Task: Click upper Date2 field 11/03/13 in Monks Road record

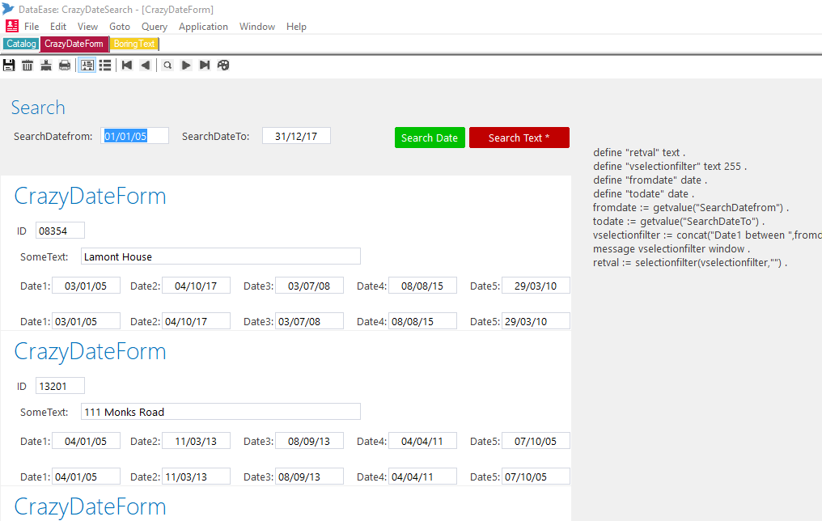Action: click(196, 442)
